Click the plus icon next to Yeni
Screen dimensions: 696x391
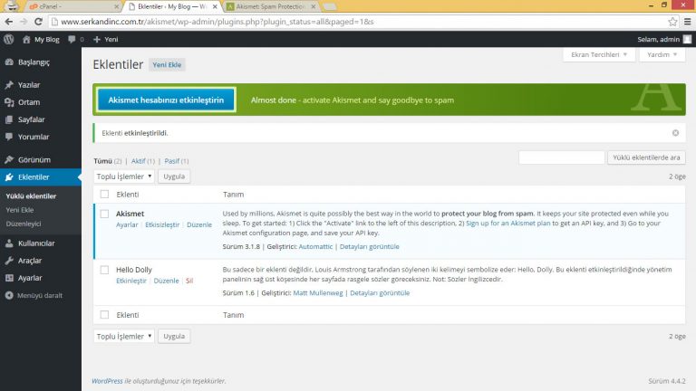pyautogui.click(x=97, y=39)
